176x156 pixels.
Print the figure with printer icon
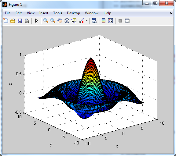point(27,21)
